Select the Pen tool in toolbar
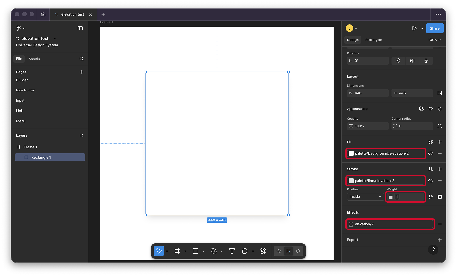The height and width of the screenshot is (276, 457). [214, 251]
